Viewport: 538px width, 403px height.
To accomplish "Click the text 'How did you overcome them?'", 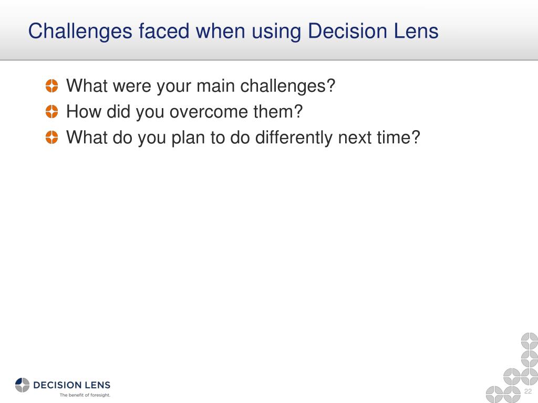I will click(x=184, y=111).
